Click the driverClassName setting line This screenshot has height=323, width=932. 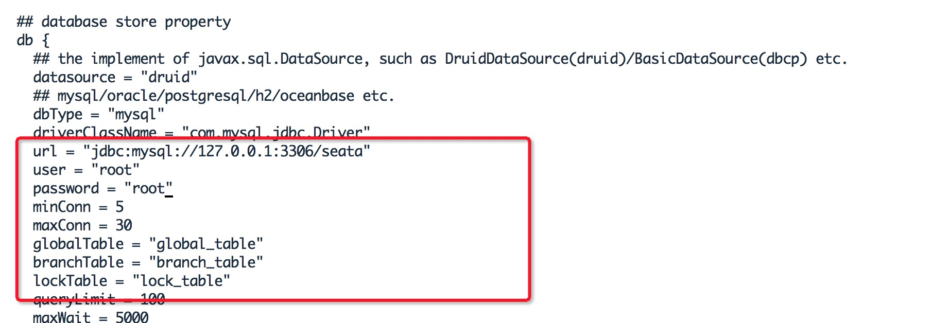202,132
